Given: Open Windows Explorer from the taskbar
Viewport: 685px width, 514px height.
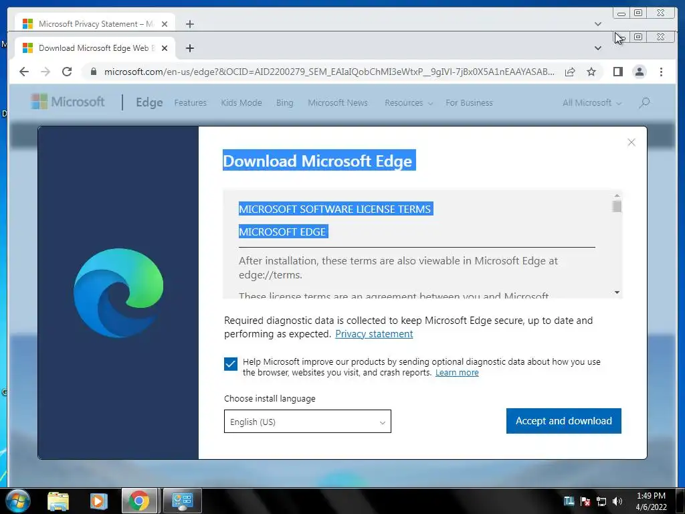Looking at the screenshot, I should (58, 501).
